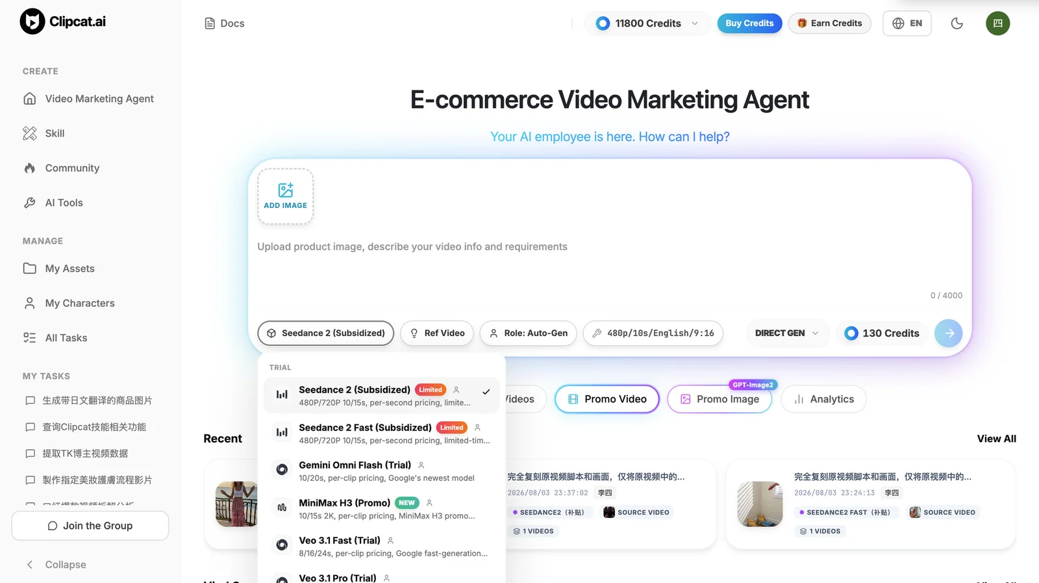This screenshot has width=1039, height=583.
Task: Expand the 11800 Credits dropdown
Action: (647, 23)
